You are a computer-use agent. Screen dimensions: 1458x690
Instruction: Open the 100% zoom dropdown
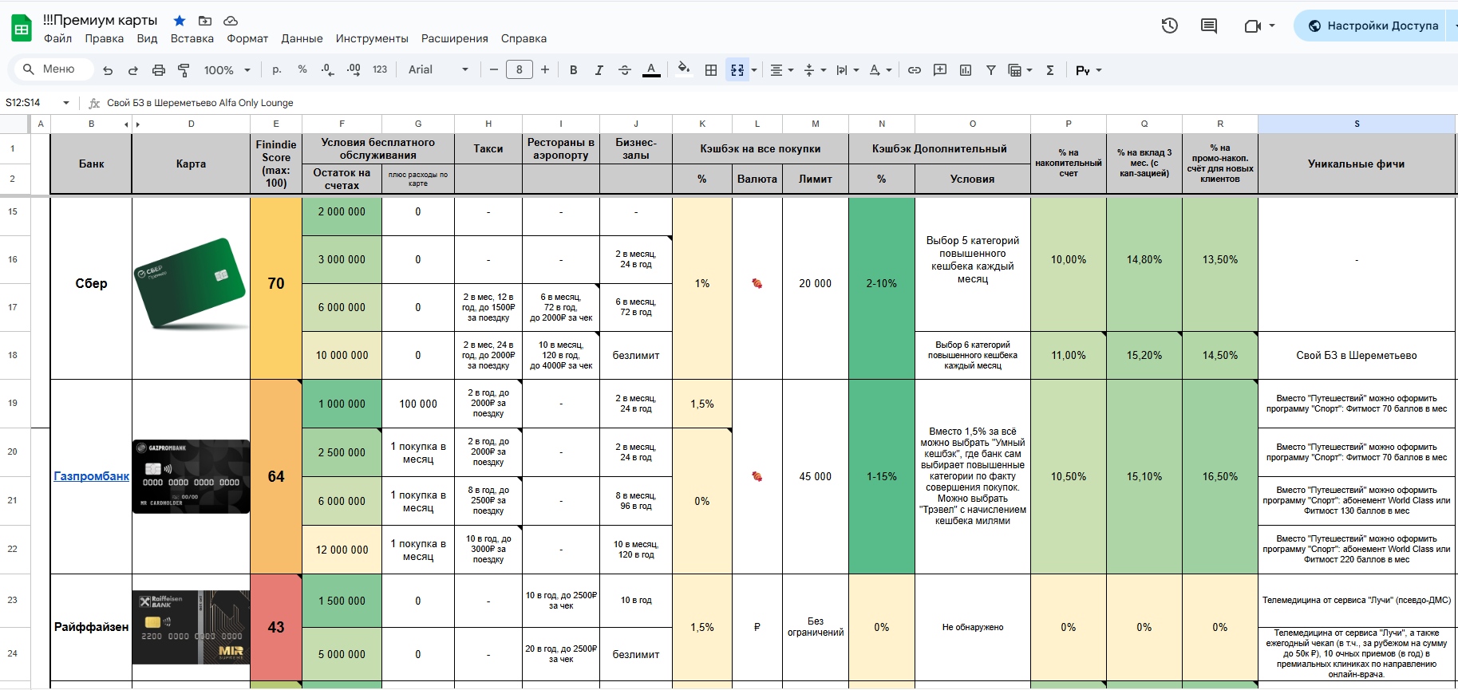point(227,70)
